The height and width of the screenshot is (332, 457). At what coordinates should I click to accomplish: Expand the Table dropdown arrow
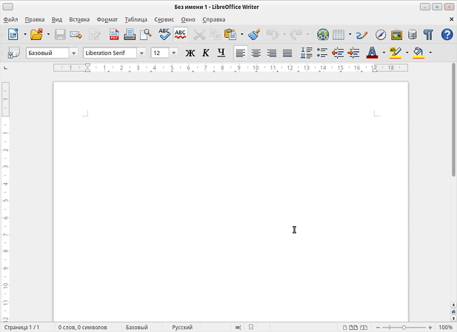click(x=350, y=34)
